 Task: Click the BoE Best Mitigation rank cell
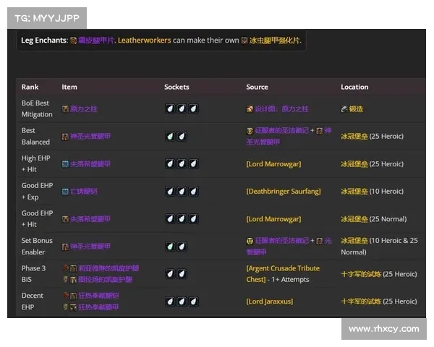pos(37,108)
